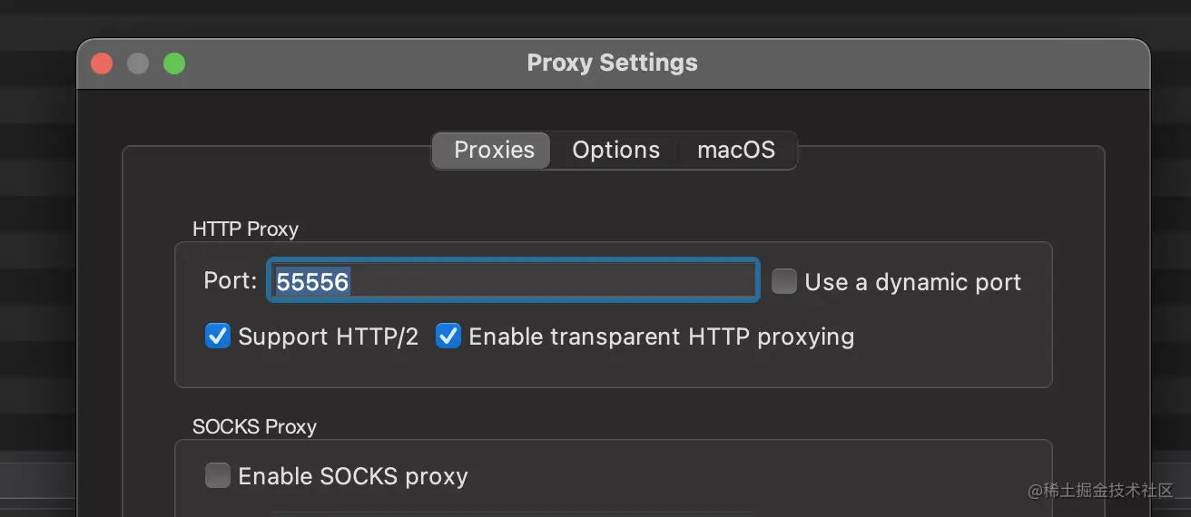This screenshot has width=1191, height=517.
Task: Open the Options tab
Action: pos(615,151)
